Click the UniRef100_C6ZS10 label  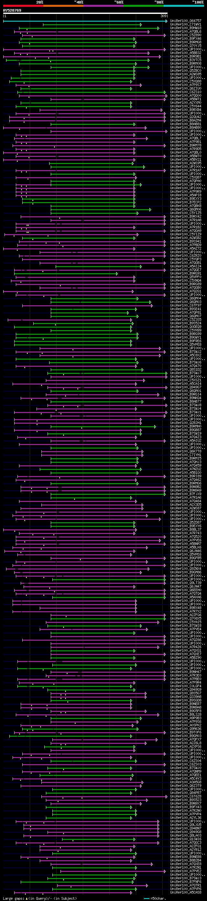[x=186, y=92]
